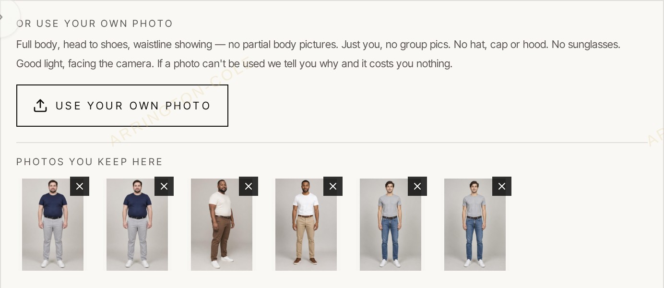Delete the photo with brown pants
This screenshot has height=288, width=664.
pyautogui.click(x=249, y=186)
